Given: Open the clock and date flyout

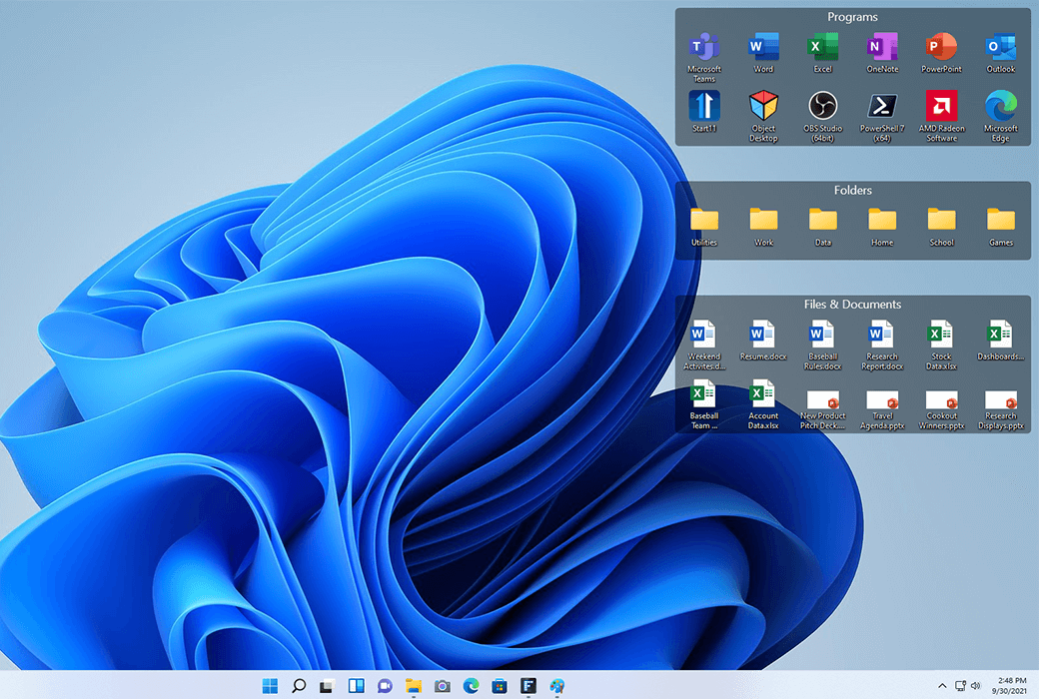Looking at the screenshot, I should (1012, 686).
